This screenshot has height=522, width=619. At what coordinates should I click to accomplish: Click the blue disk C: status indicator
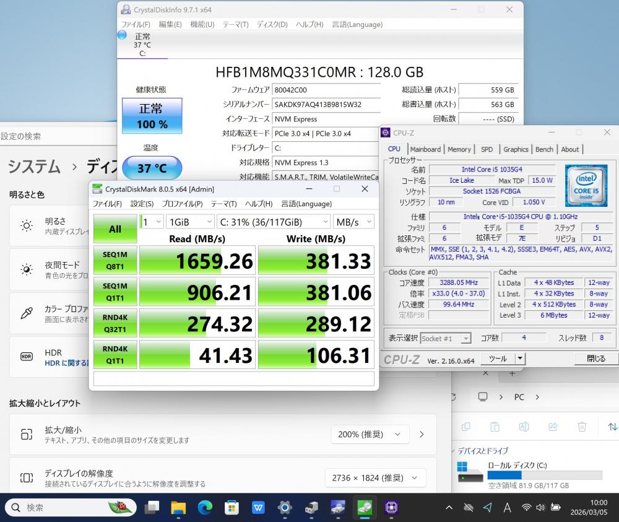point(122,36)
